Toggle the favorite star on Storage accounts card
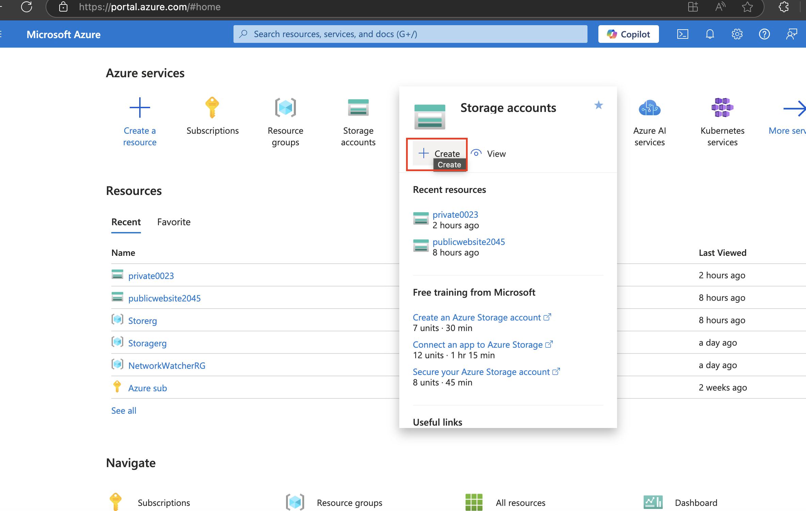 click(598, 105)
